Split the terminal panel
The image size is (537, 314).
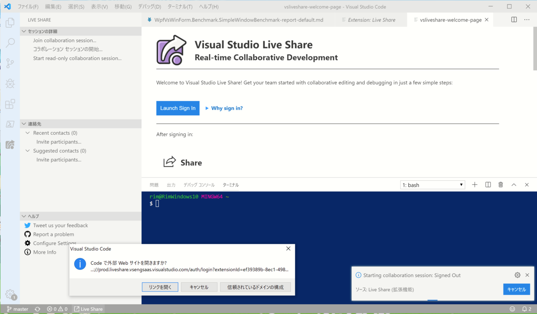point(488,185)
